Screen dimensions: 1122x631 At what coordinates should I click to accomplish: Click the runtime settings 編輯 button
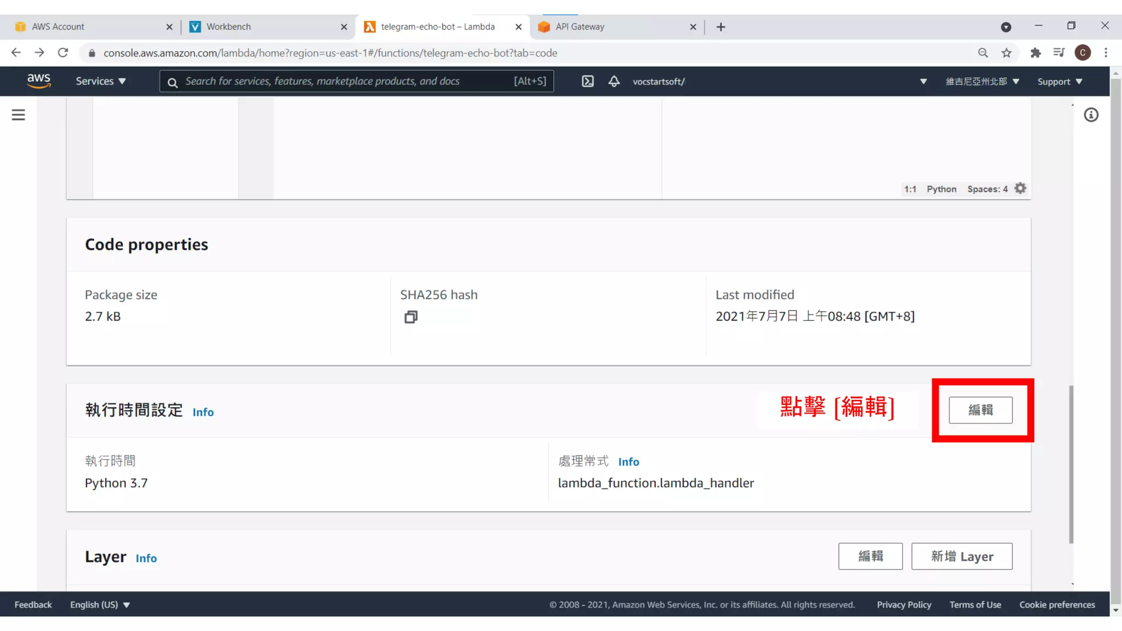(x=980, y=410)
